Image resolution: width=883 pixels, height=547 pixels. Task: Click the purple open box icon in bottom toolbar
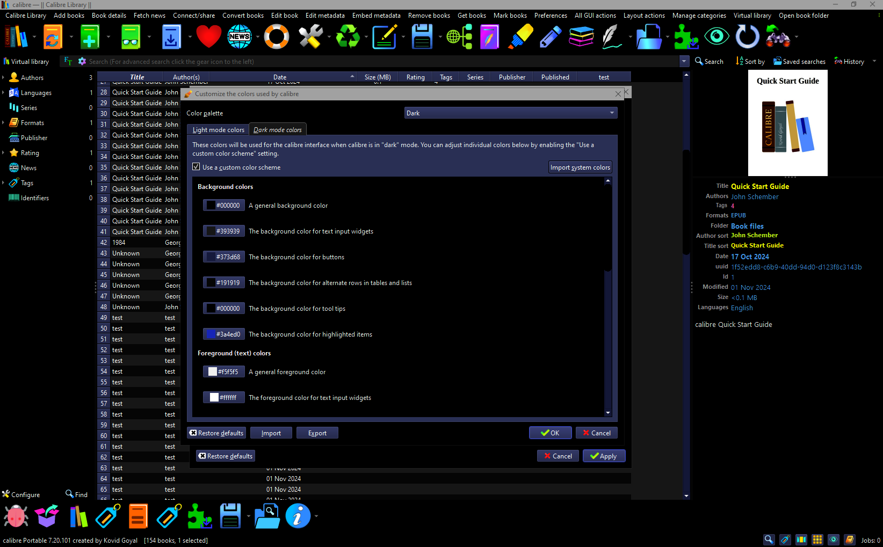click(47, 516)
